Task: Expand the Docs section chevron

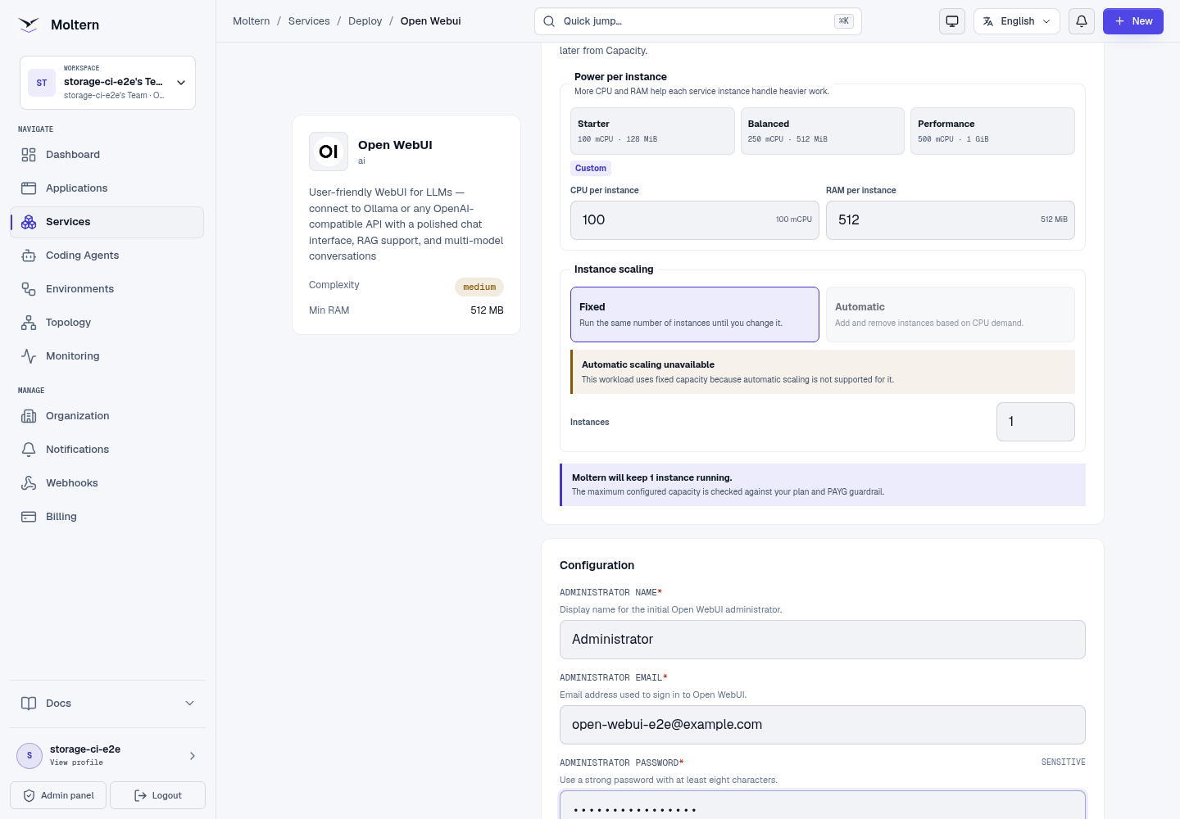Action: point(190,704)
